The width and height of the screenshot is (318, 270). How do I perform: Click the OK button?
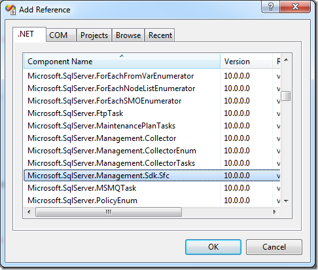213,247
